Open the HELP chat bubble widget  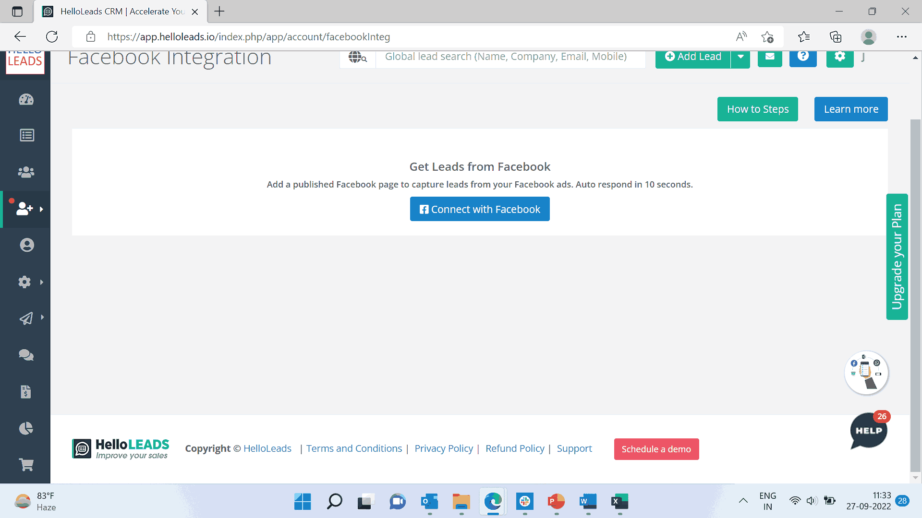[x=869, y=430]
